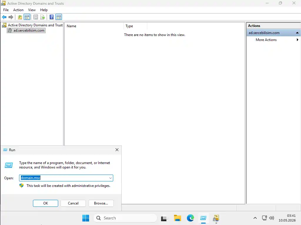Click the Up one level folder icon
The width and height of the screenshot is (301, 225).
point(20,17)
